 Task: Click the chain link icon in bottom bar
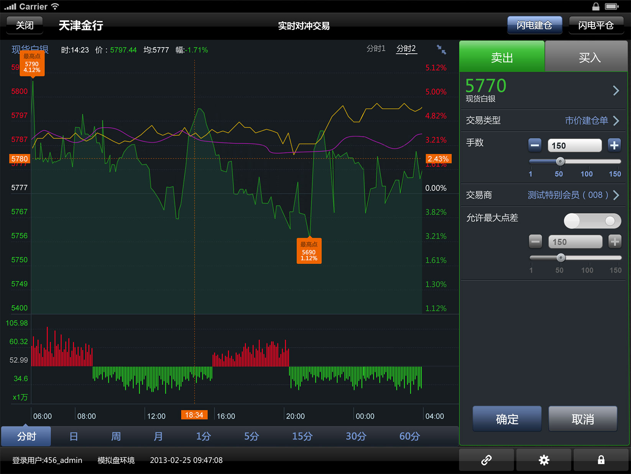click(486, 460)
